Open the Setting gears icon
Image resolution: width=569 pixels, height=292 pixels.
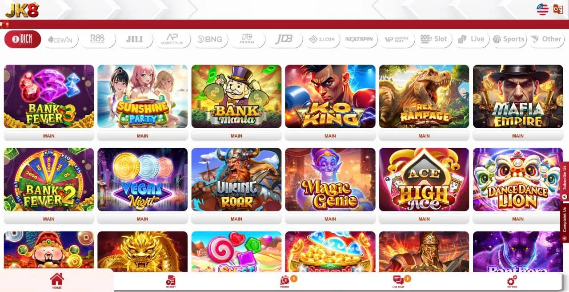tap(512, 280)
